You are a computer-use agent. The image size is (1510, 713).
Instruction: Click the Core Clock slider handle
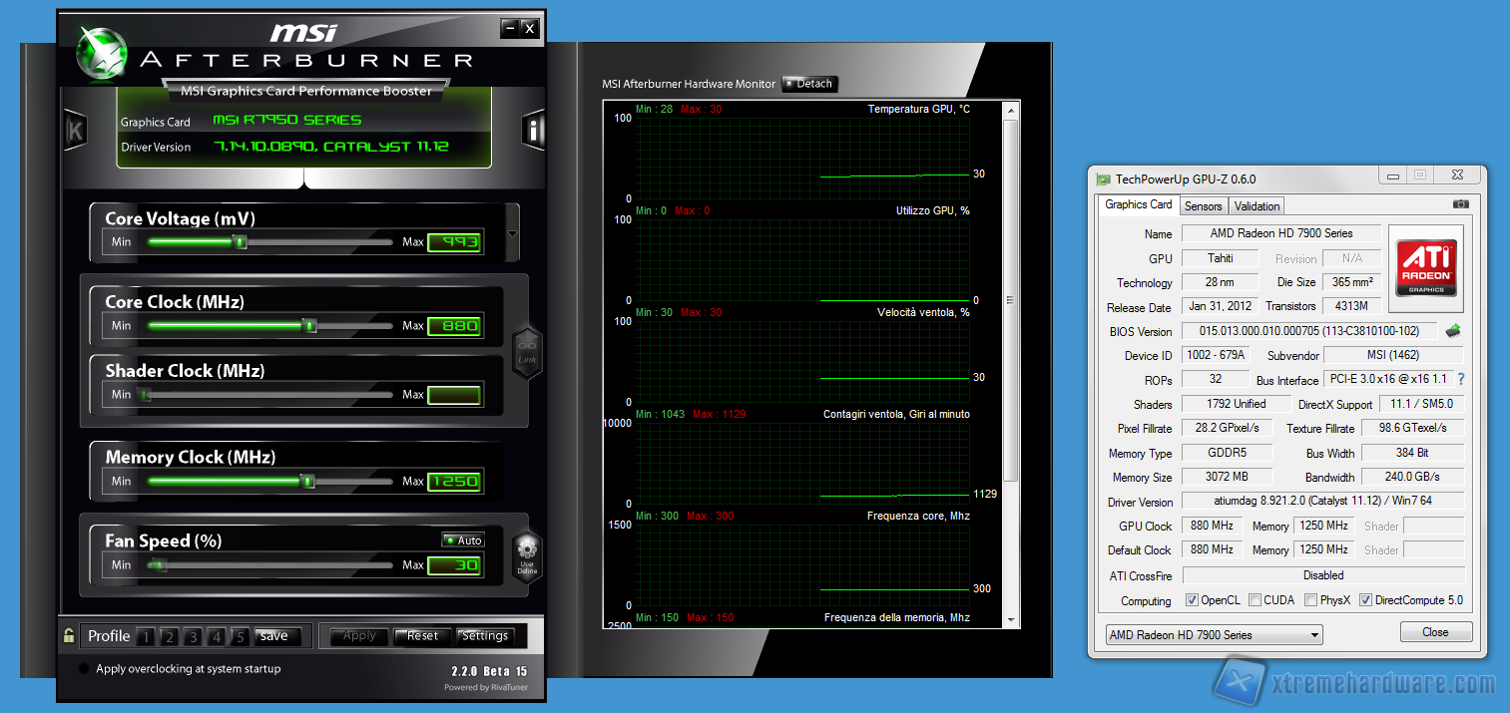click(x=309, y=325)
